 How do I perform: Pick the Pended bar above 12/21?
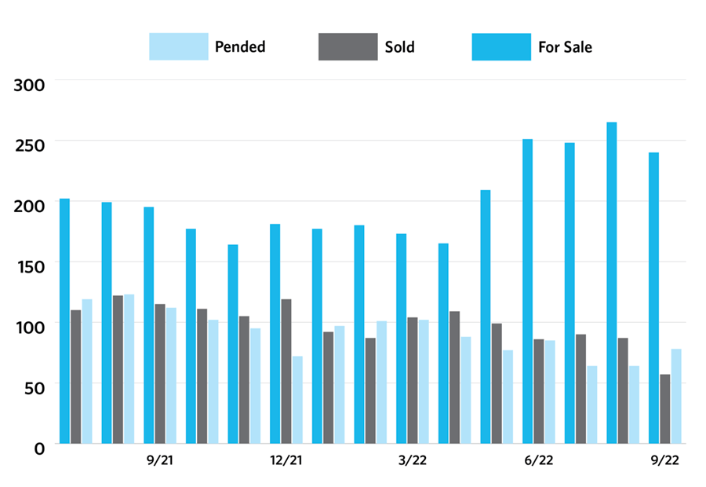pyautogui.click(x=297, y=400)
